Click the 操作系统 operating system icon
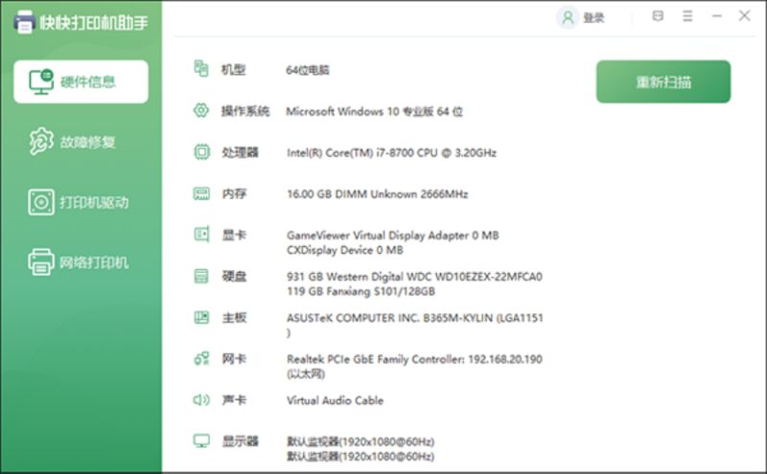Viewport: 767px width, 474px height. (201, 110)
